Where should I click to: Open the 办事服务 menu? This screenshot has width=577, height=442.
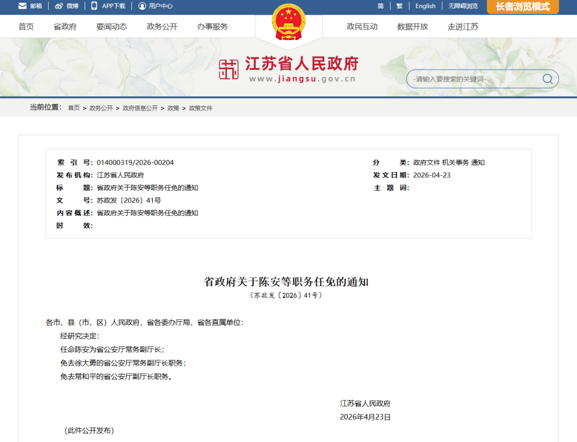[212, 27]
